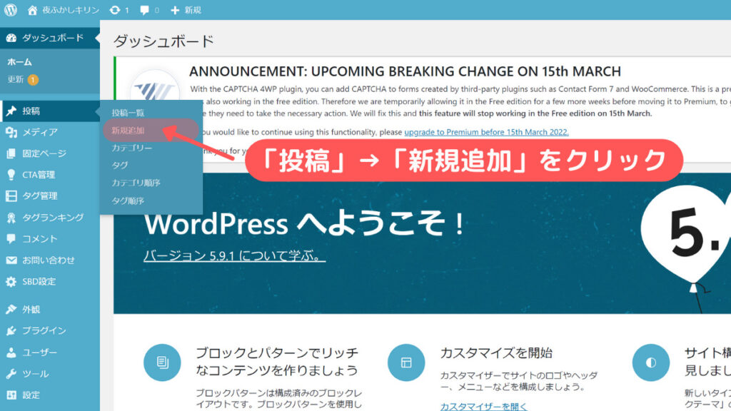Image resolution: width=731 pixels, height=411 pixels.
Task: Go to ホーム under Dashboard
Action: 19,62
